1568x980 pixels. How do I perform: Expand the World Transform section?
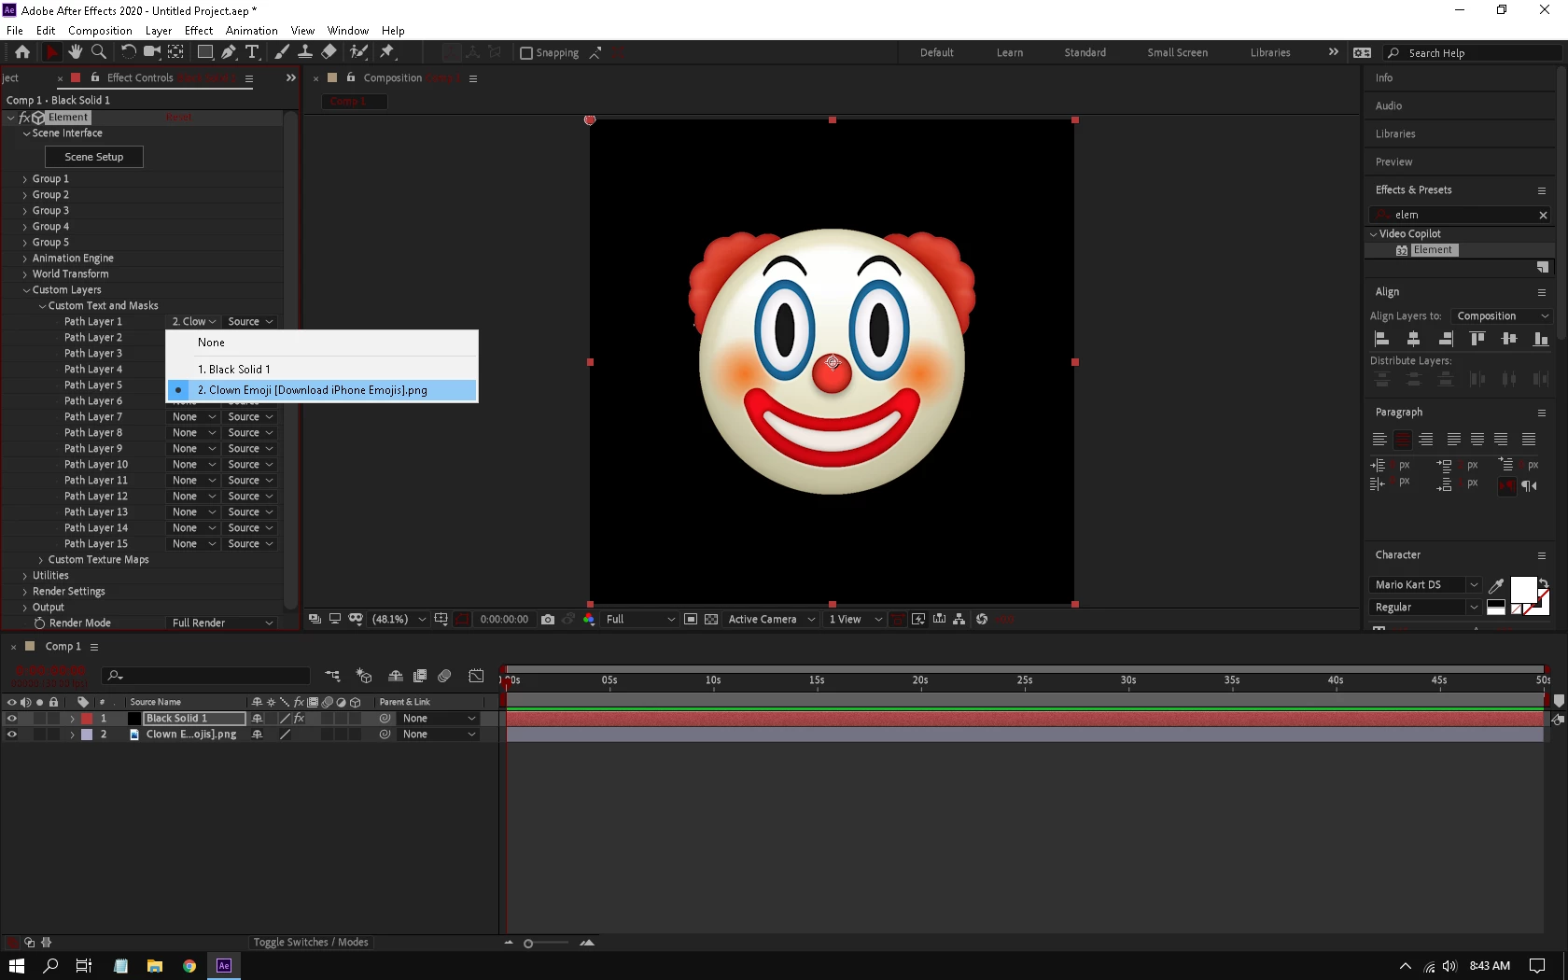(x=25, y=274)
